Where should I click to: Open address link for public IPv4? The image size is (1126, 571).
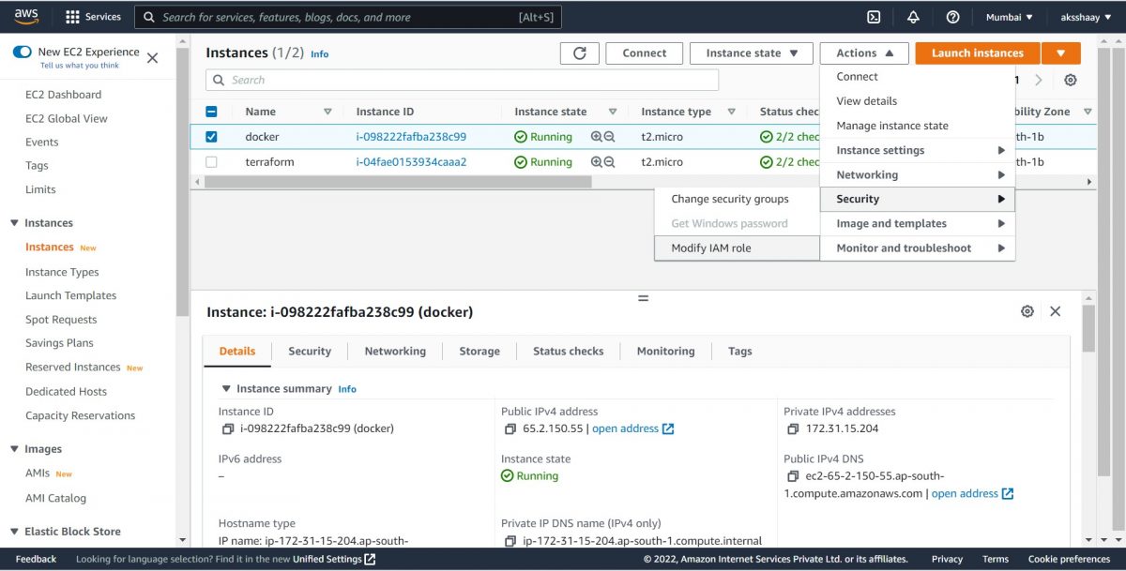[627, 428]
